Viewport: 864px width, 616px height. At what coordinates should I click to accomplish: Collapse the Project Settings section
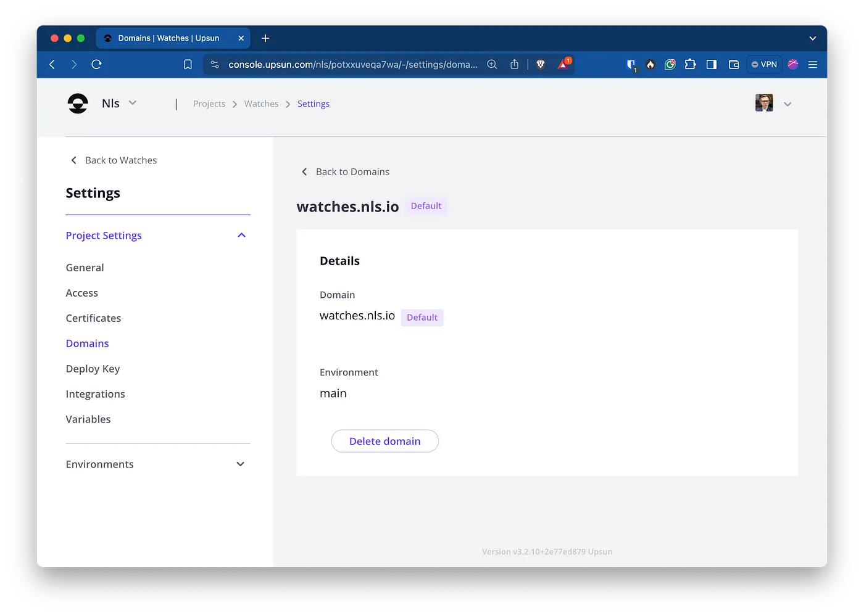[x=242, y=236]
